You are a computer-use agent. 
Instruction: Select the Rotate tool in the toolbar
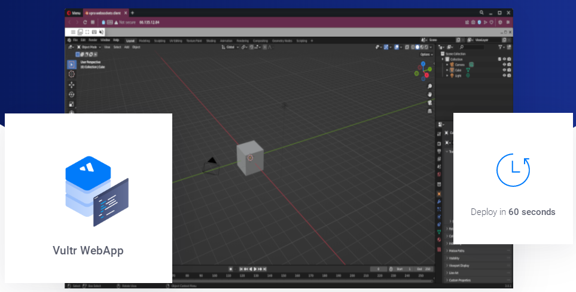[72, 94]
